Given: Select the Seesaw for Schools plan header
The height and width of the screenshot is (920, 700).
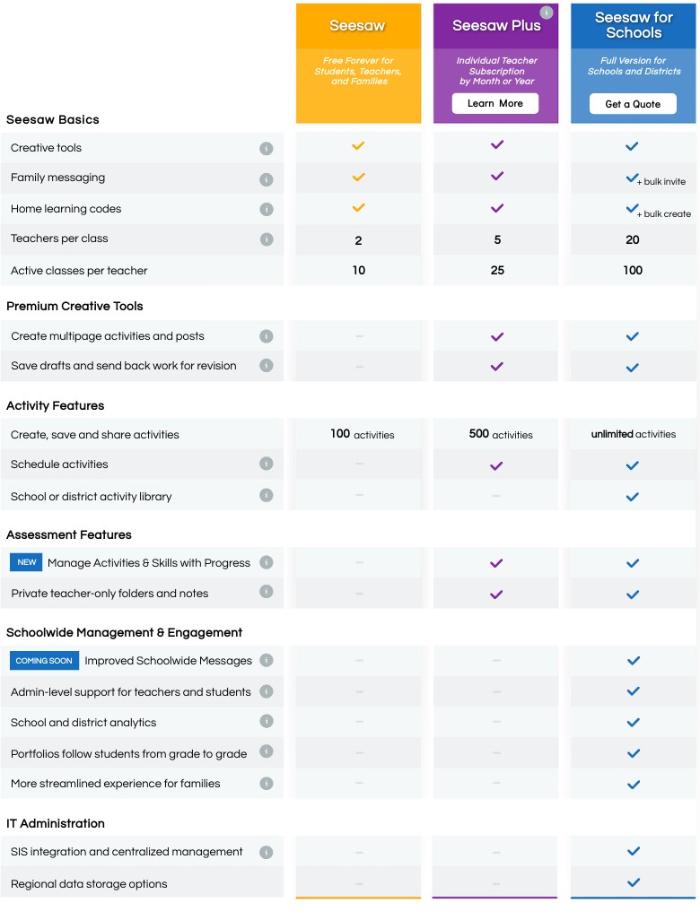Looking at the screenshot, I should tap(634, 26).
